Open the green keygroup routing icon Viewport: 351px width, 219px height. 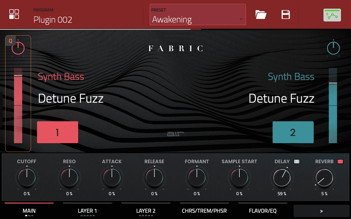(x=332, y=15)
